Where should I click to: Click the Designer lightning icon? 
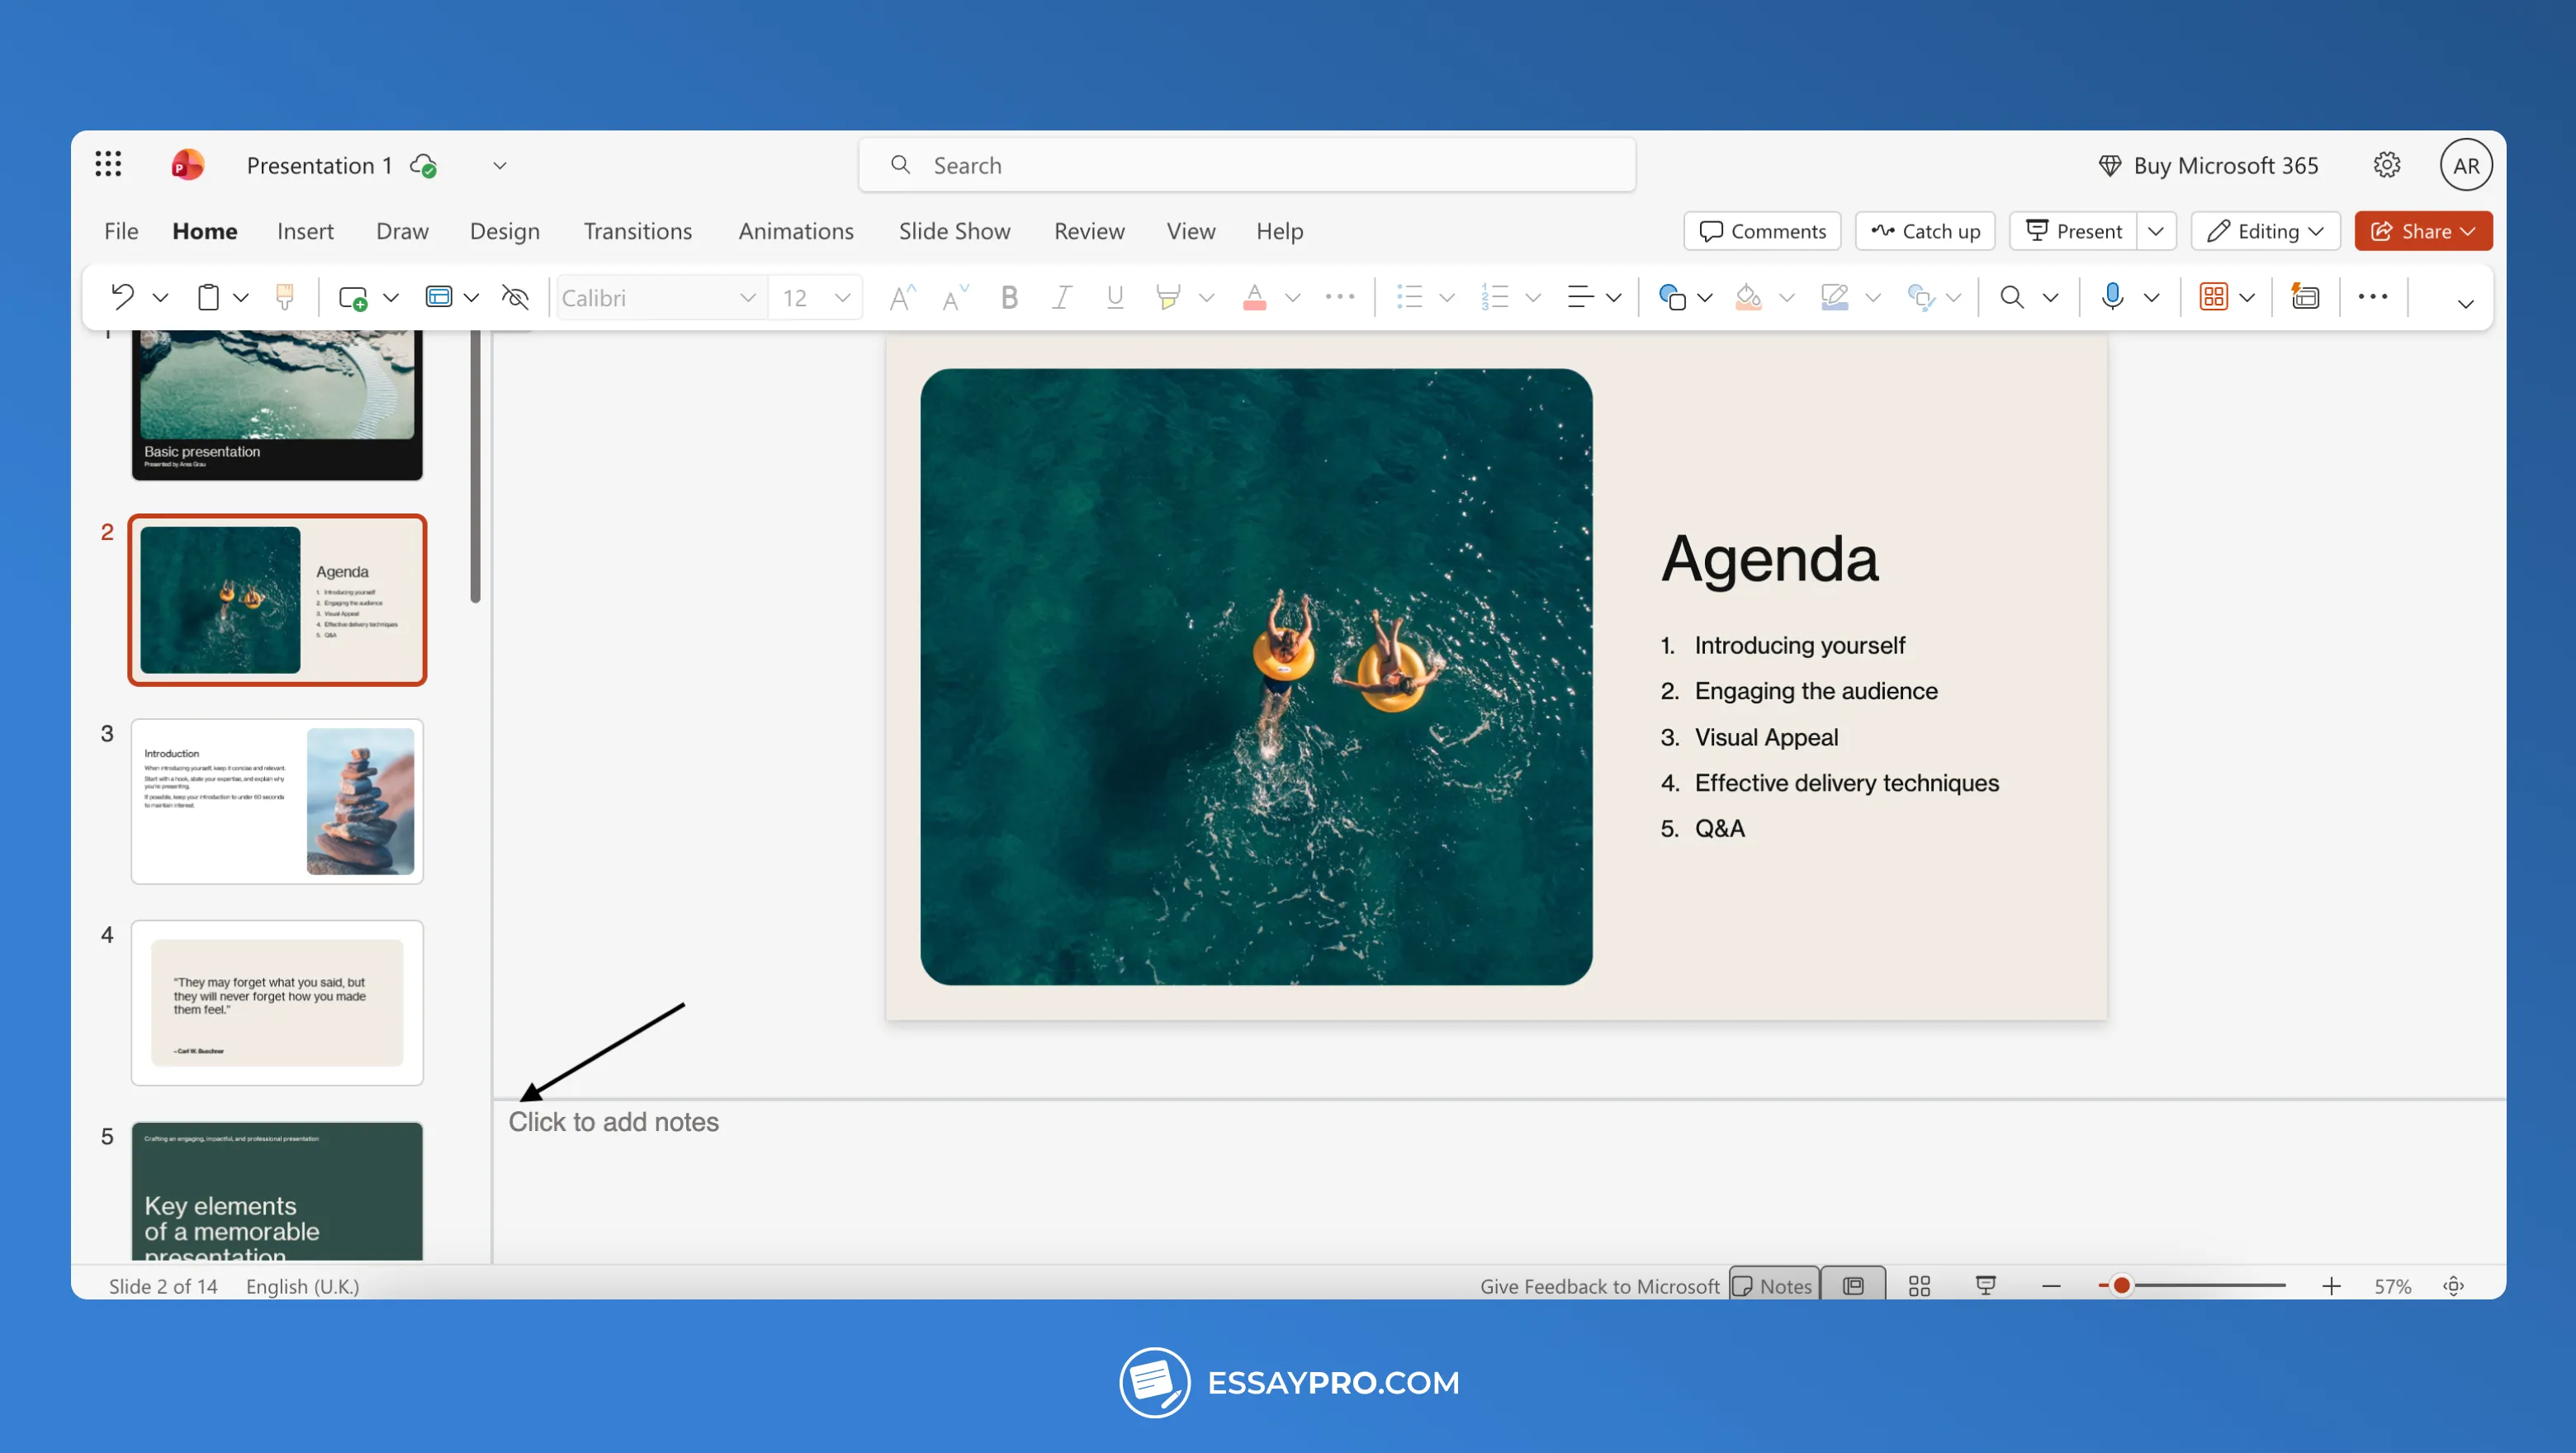(x=2306, y=297)
